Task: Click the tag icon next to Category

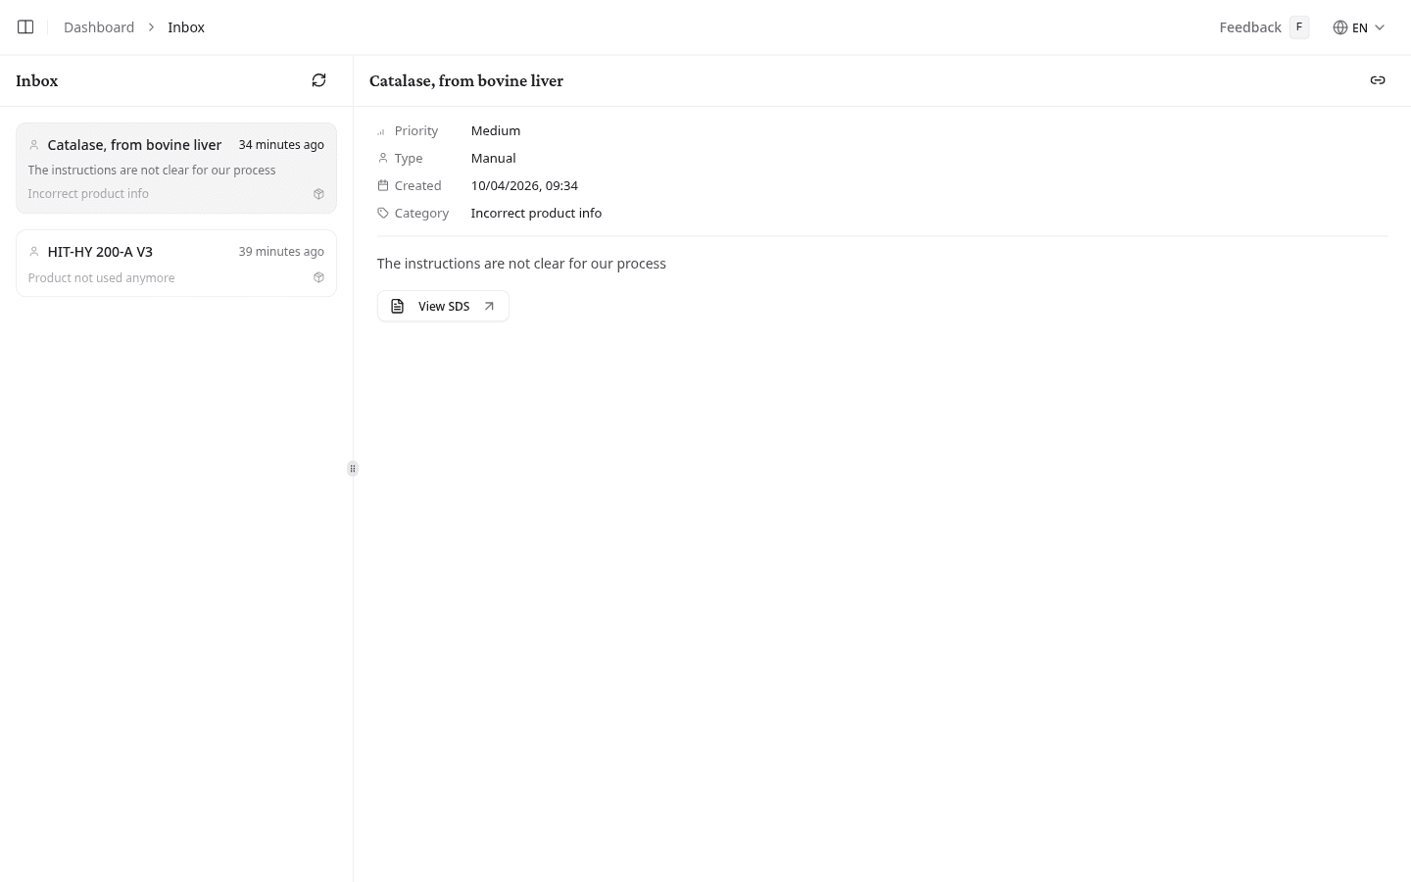Action: tap(383, 213)
